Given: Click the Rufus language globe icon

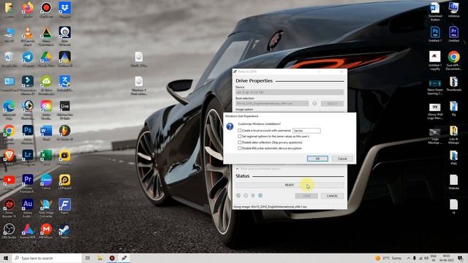Looking at the screenshot, I should 238,196.
